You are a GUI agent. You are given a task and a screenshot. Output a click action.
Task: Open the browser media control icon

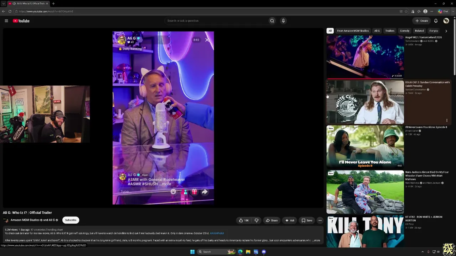(x=413, y=11)
